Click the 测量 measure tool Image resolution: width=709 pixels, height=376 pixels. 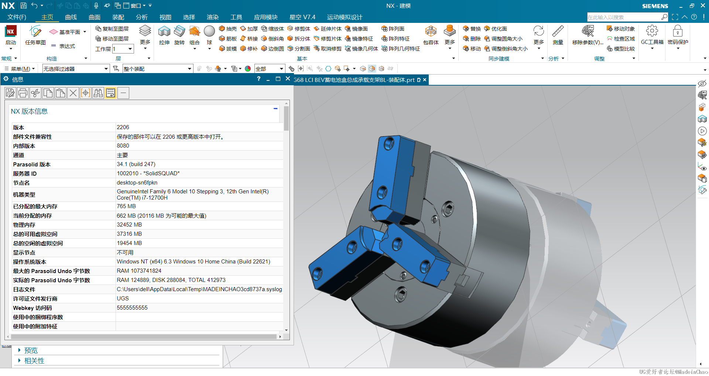click(x=558, y=36)
